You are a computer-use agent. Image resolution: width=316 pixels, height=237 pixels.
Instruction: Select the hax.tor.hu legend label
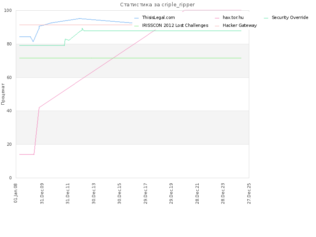pyautogui.click(x=233, y=17)
